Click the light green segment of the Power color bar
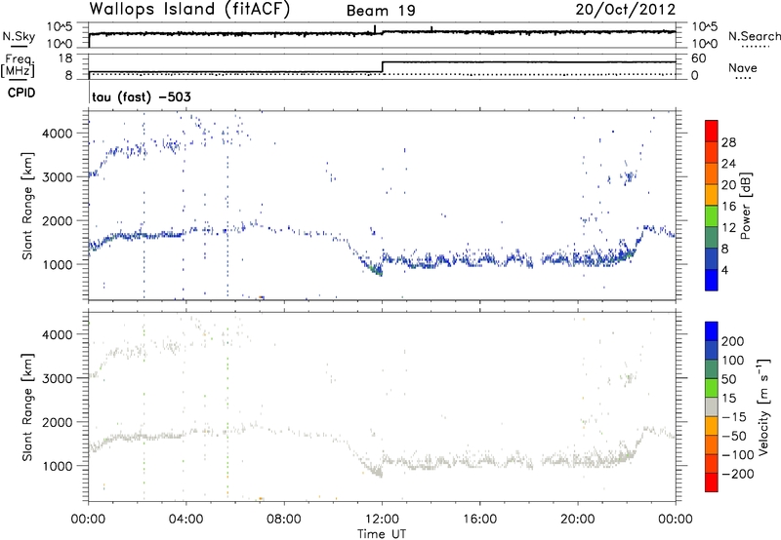This screenshot has width=781, height=540. tap(712, 216)
